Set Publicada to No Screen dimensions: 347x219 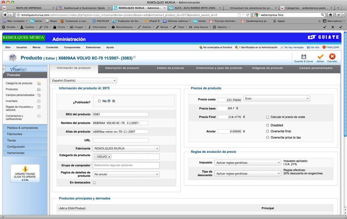pos(99,101)
